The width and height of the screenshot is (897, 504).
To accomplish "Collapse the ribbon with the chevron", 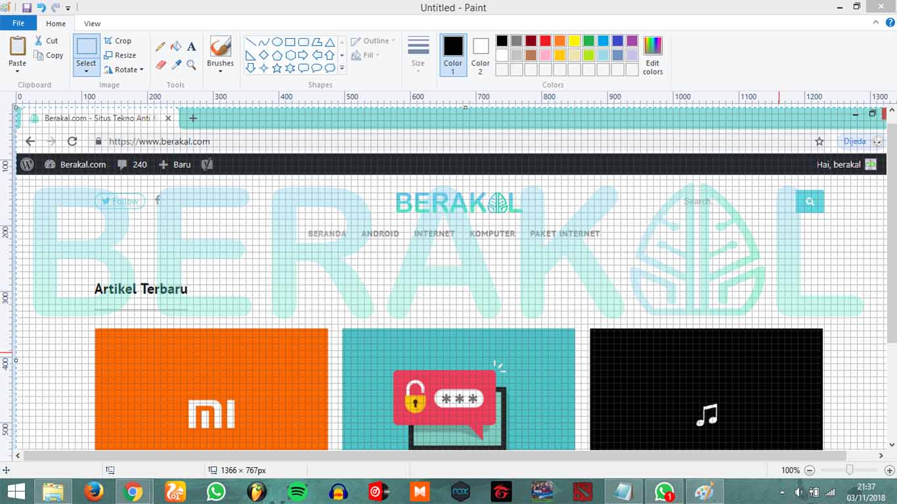I will point(875,22).
